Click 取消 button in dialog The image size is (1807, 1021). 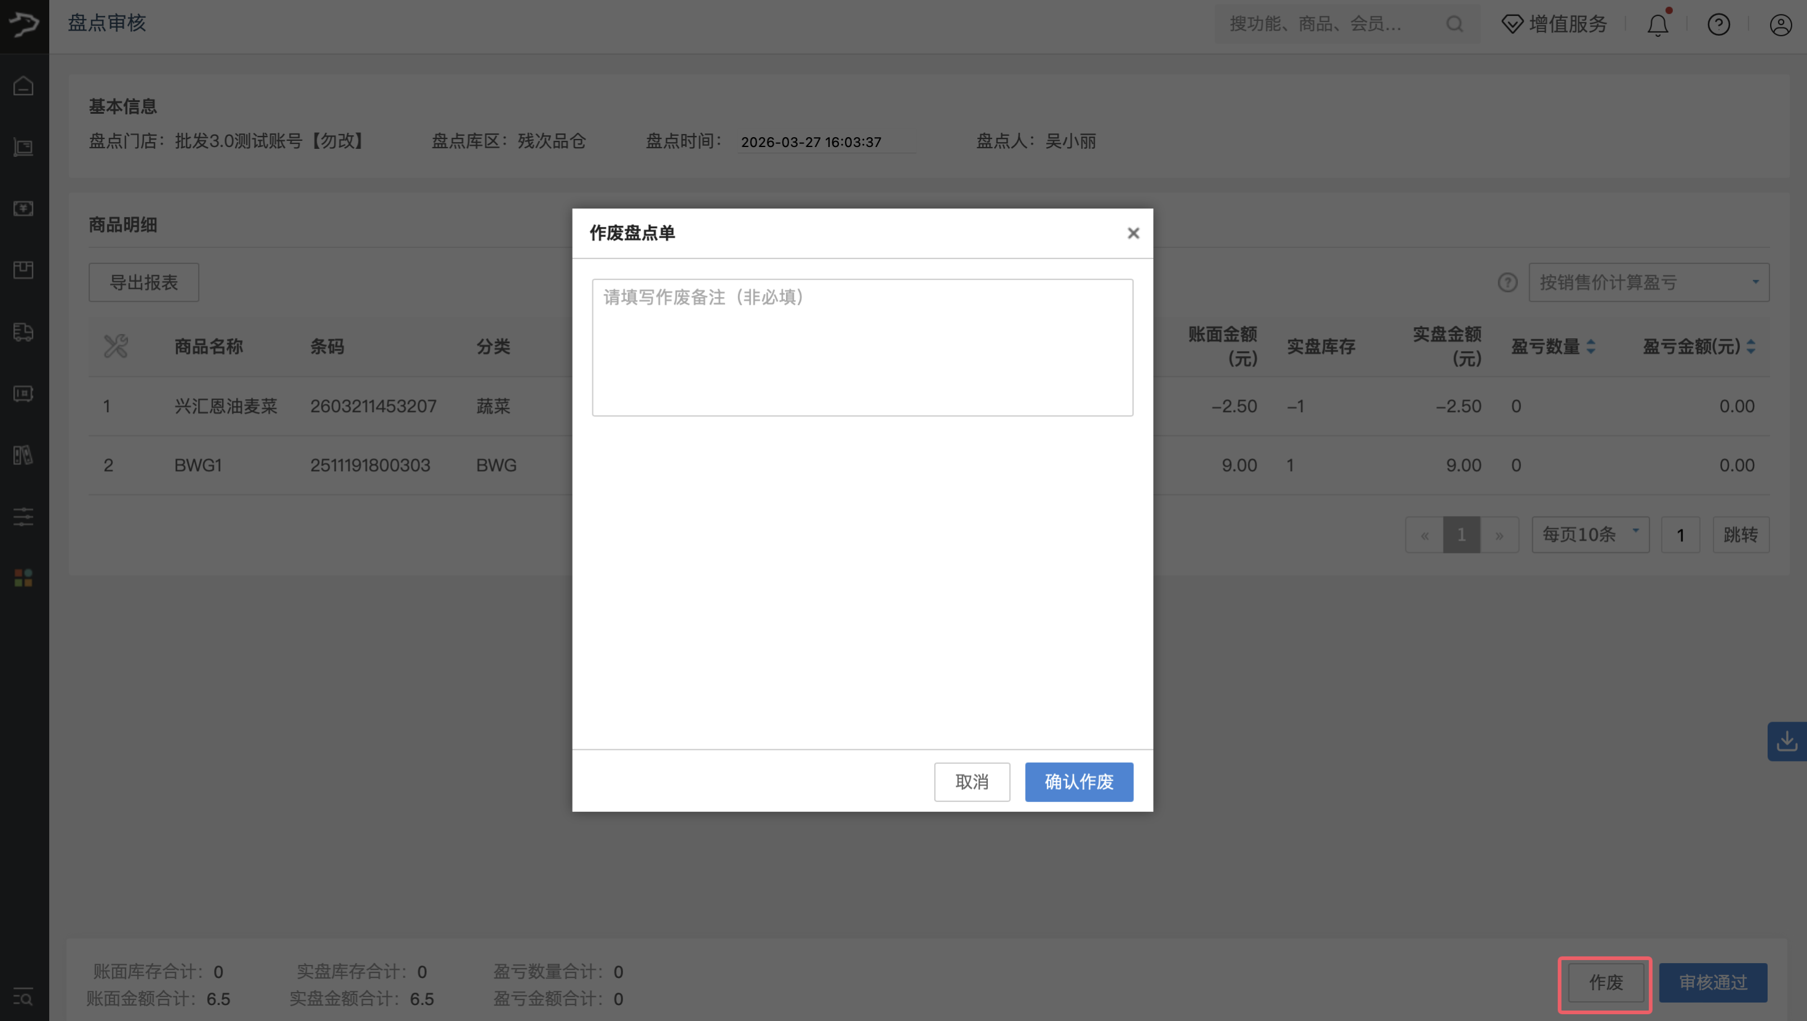(x=972, y=782)
